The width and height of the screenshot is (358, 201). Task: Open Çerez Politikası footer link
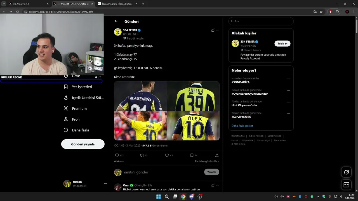click(274, 136)
